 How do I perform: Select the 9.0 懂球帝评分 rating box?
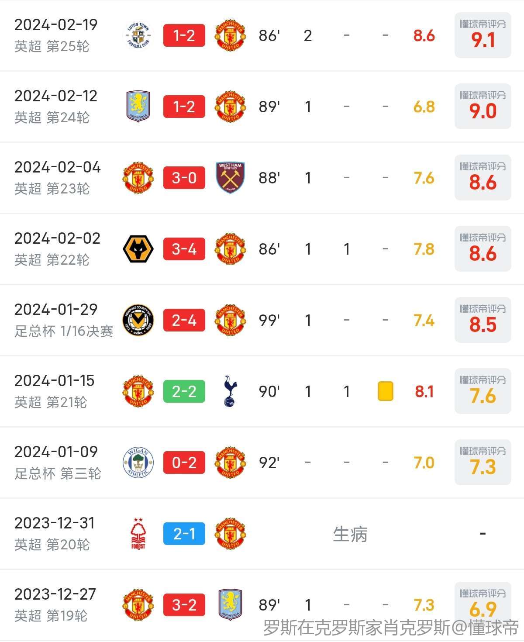pyautogui.click(x=483, y=106)
